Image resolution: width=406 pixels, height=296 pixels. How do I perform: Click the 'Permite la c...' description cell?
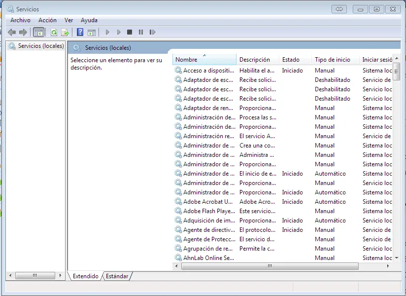(257, 249)
